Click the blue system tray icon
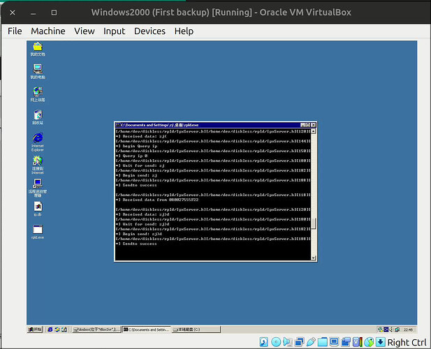The width and height of the screenshot is (431, 349). pyautogui.click(x=386, y=329)
